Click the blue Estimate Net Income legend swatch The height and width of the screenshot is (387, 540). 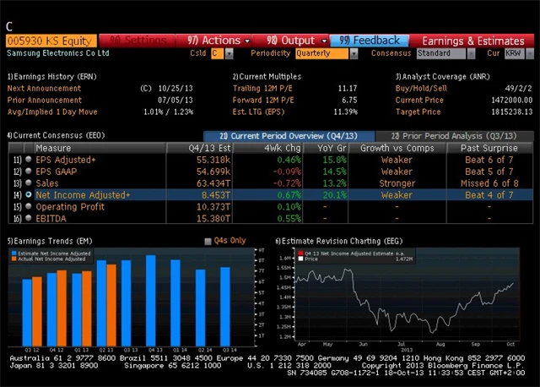14,253
